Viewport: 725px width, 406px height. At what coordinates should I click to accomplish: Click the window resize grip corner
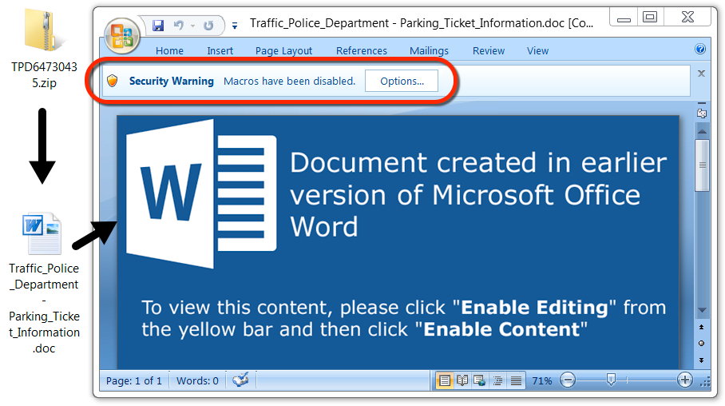point(705,382)
